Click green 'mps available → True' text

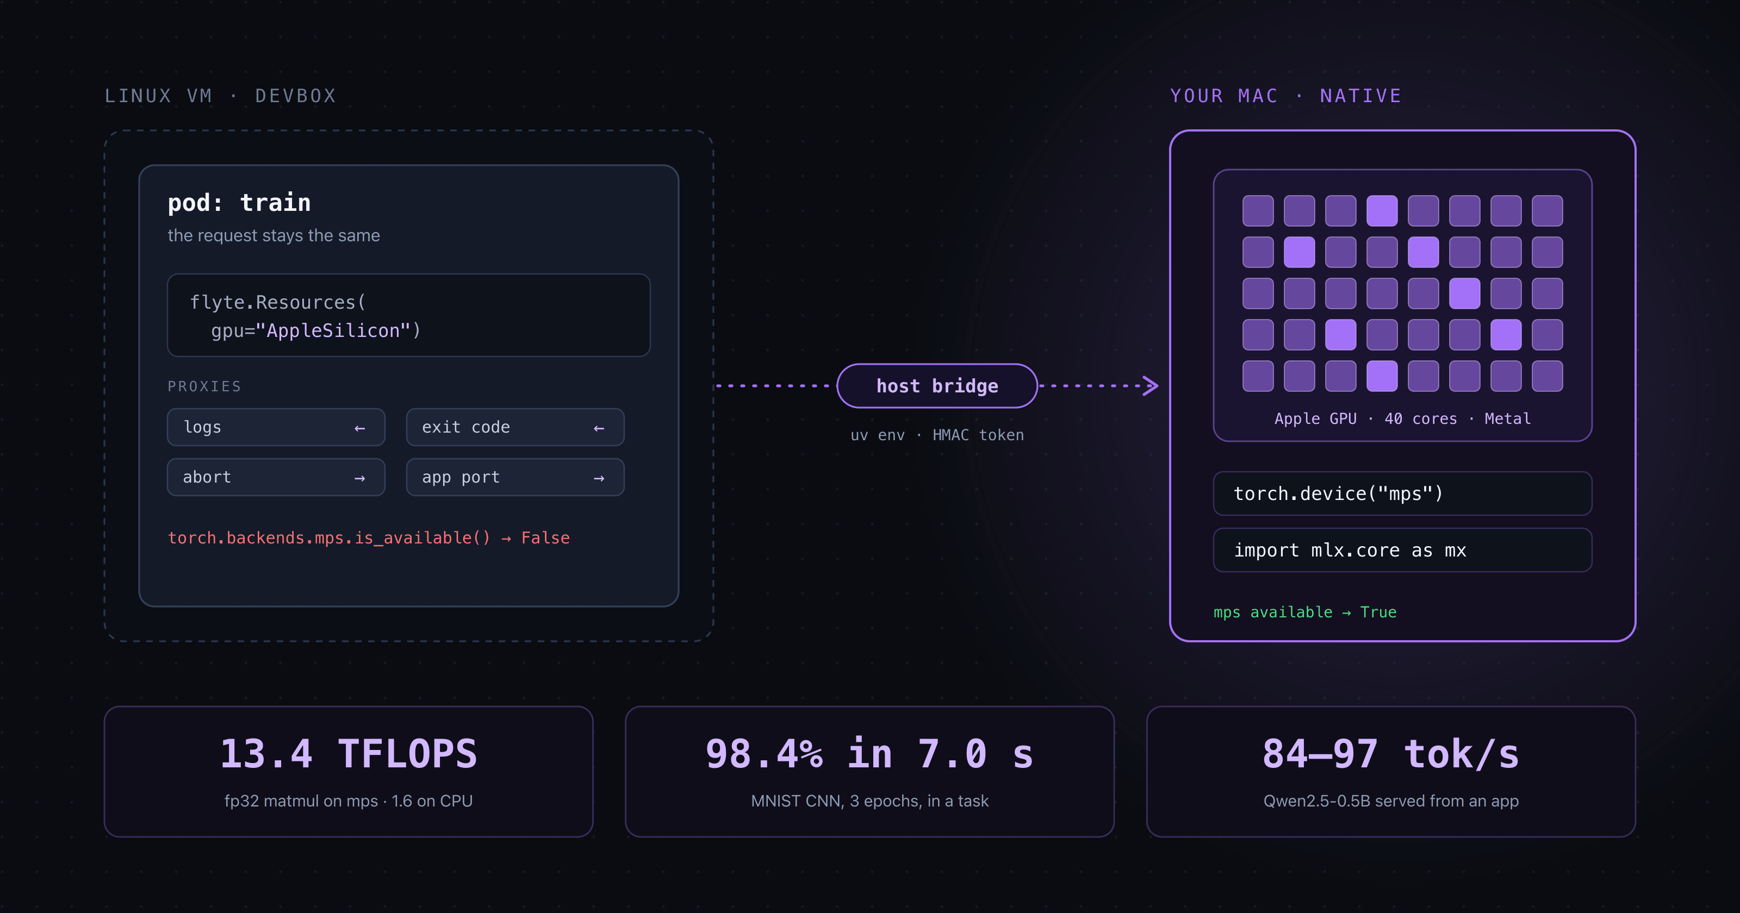point(1305,612)
